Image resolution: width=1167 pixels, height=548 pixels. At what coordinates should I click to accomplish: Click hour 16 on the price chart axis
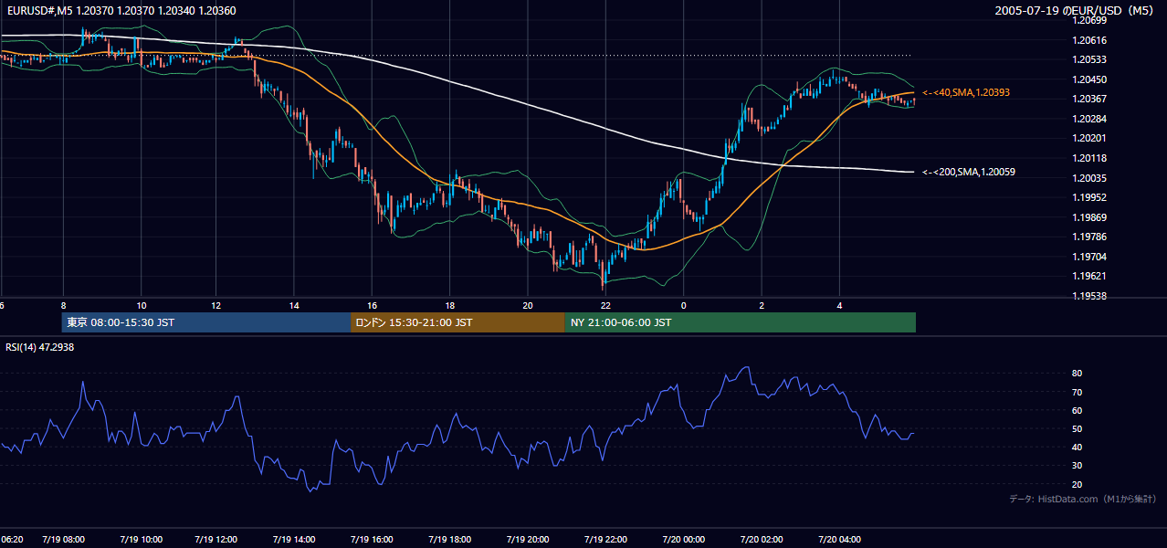click(373, 305)
